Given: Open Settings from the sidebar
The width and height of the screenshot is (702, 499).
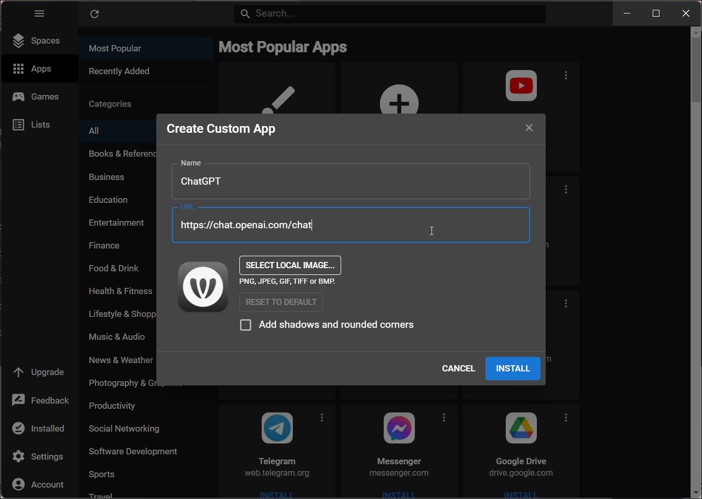Looking at the screenshot, I should [18, 456].
